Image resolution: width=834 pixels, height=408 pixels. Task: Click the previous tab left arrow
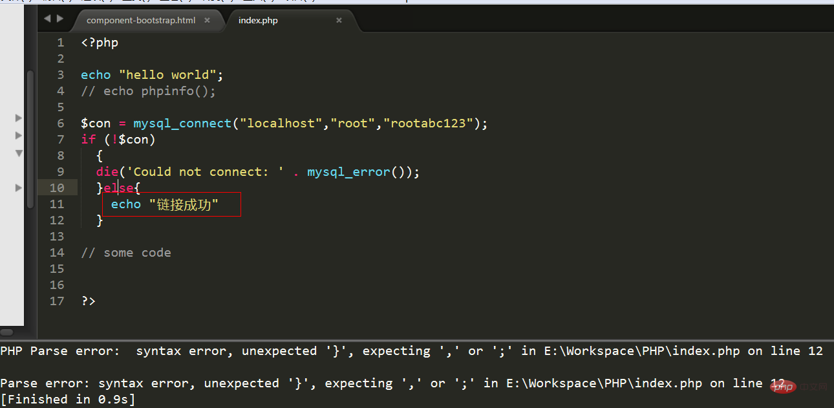pyautogui.click(x=47, y=19)
